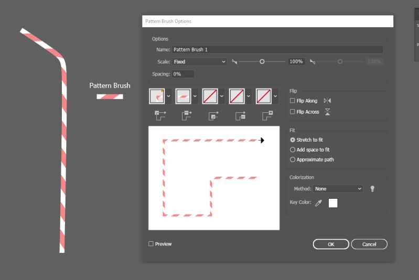Click the minimum scale brush icon

click(234, 62)
